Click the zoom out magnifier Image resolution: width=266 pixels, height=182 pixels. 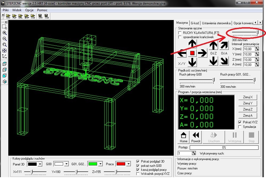click(4, 39)
